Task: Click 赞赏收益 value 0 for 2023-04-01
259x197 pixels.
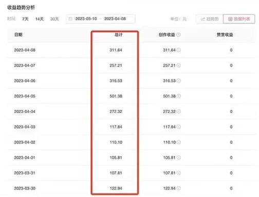Action: [x=231, y=157]
